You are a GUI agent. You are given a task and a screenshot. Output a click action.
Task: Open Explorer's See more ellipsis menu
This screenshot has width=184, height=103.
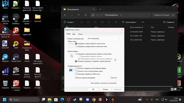click(143, 22)
